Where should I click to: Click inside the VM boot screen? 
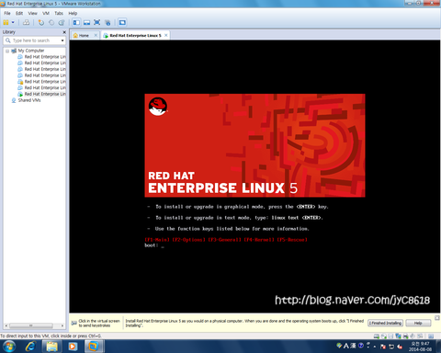[x=254, y=176]
